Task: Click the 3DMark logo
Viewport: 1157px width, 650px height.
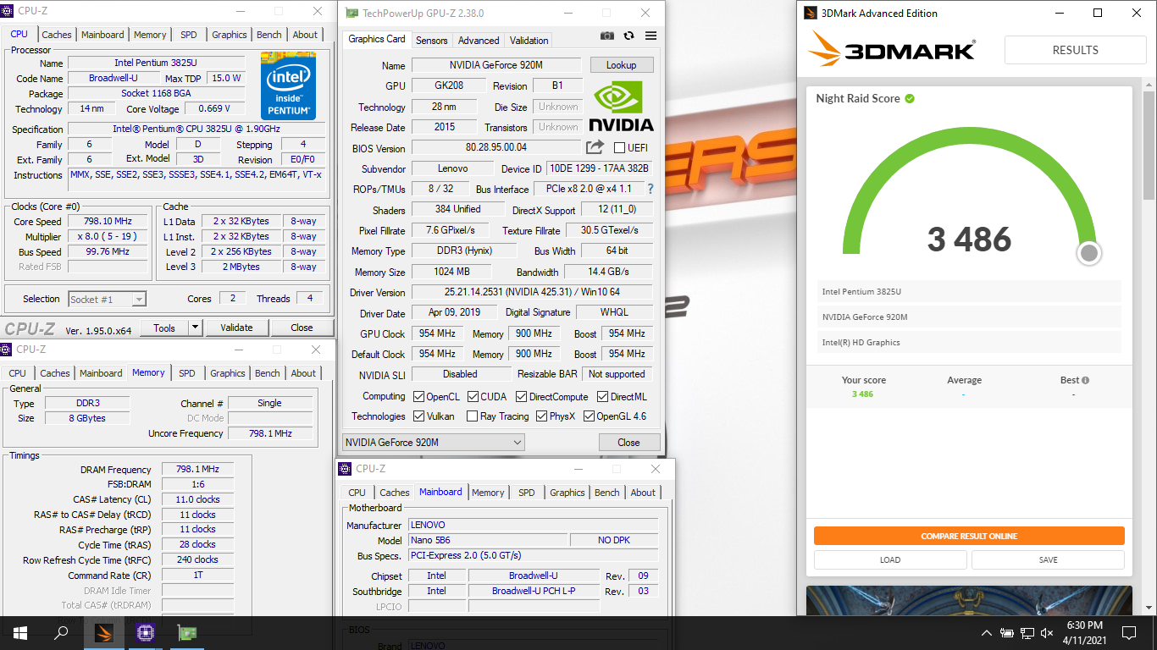Action: [x=891, y=49]
